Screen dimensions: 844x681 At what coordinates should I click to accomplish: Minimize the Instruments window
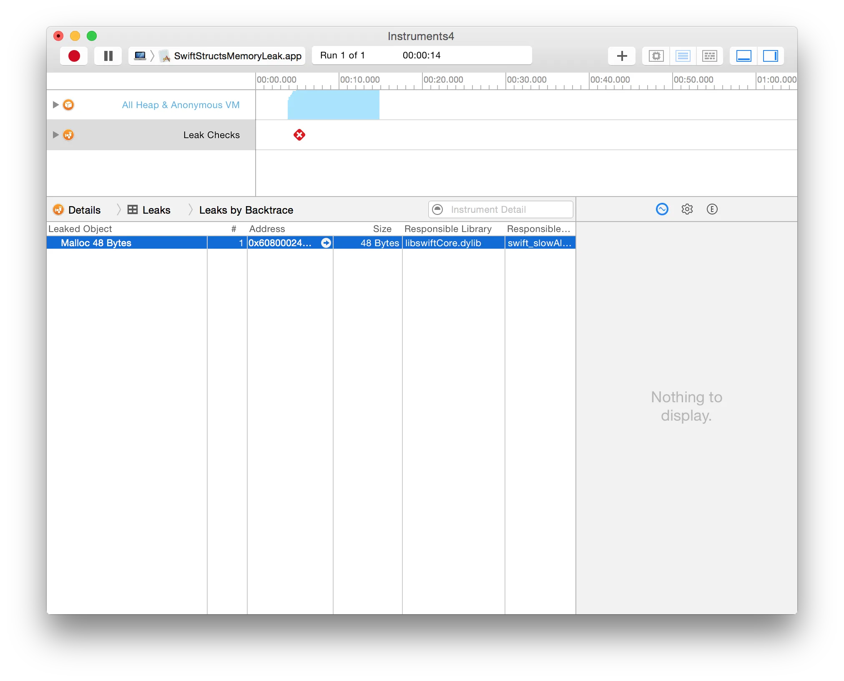(75, 36)
